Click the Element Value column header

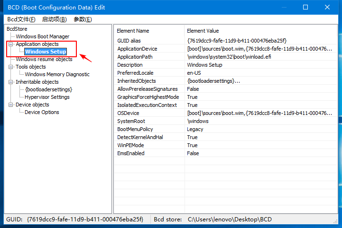coord(203,31)
